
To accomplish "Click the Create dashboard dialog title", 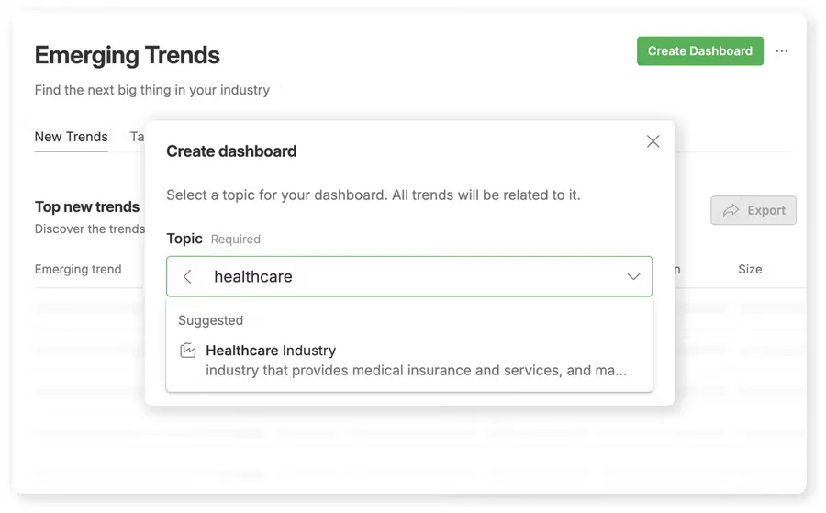I will (231, 151).
